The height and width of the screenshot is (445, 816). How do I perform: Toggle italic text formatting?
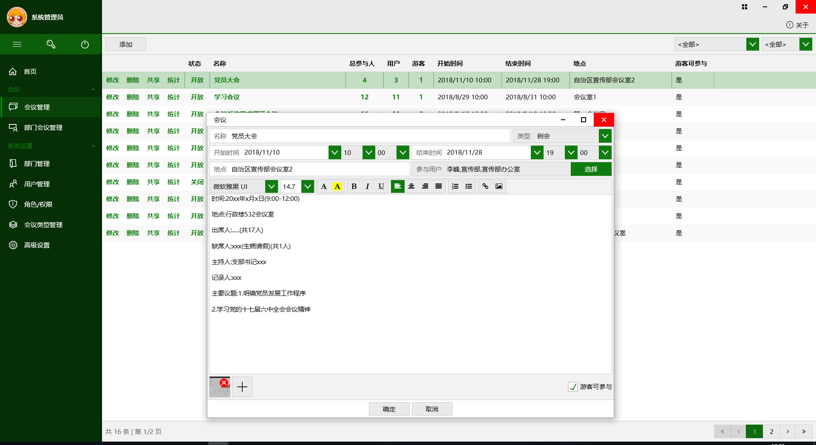[367, 186]
